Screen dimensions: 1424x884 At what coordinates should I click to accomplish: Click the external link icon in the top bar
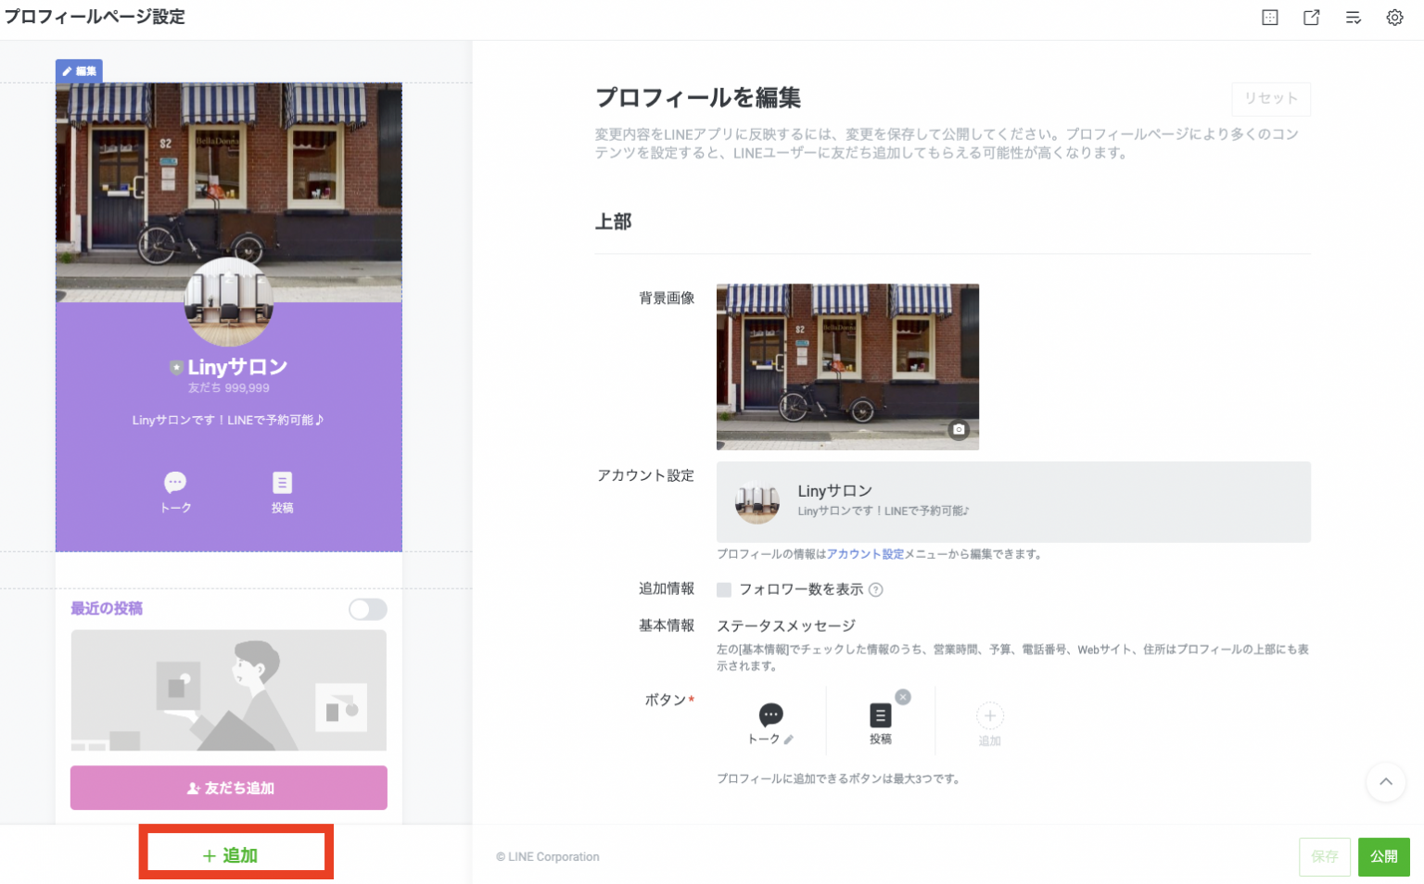tap(1311, 17)
